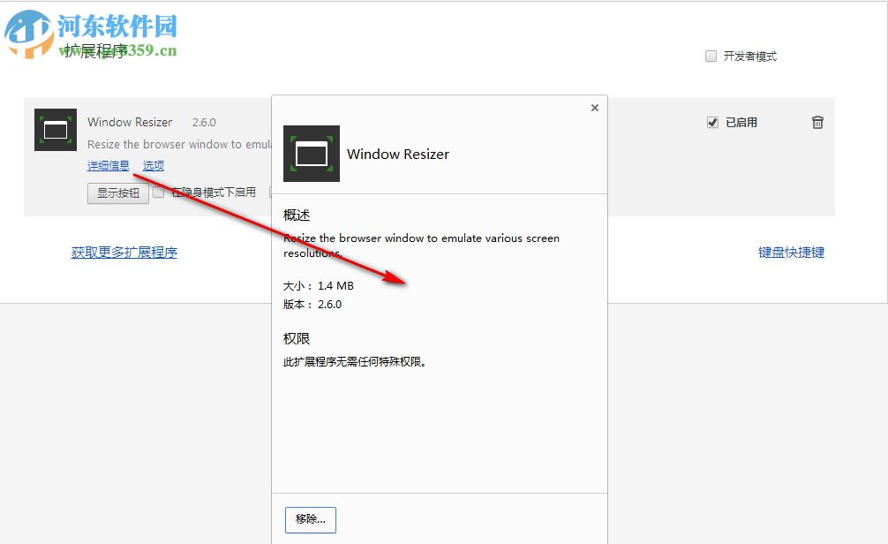The width and height of the screenshot is (888, 544).
Task: Click the Window Resizer icon in the extensions list
Action: pos(55,129)
